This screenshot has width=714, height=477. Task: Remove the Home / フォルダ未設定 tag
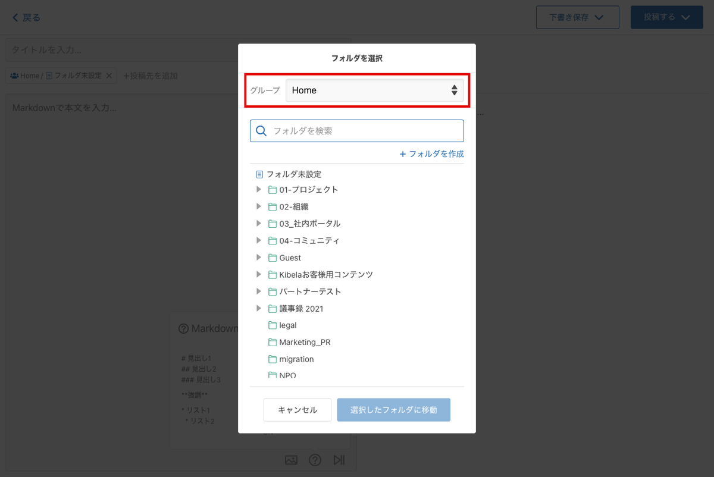click(109, 76)
